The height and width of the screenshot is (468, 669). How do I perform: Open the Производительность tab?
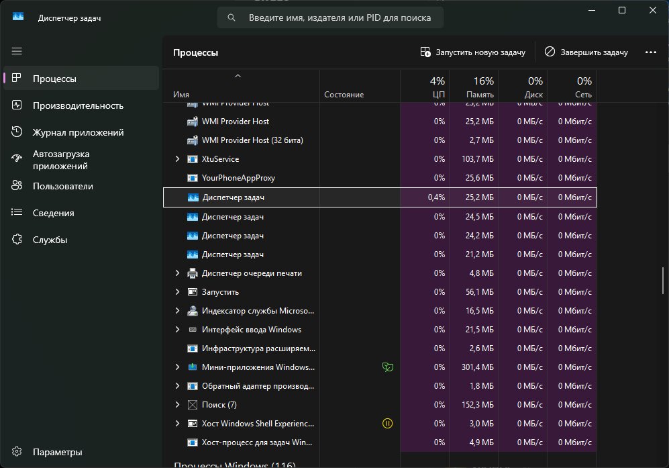pos(78,105)
